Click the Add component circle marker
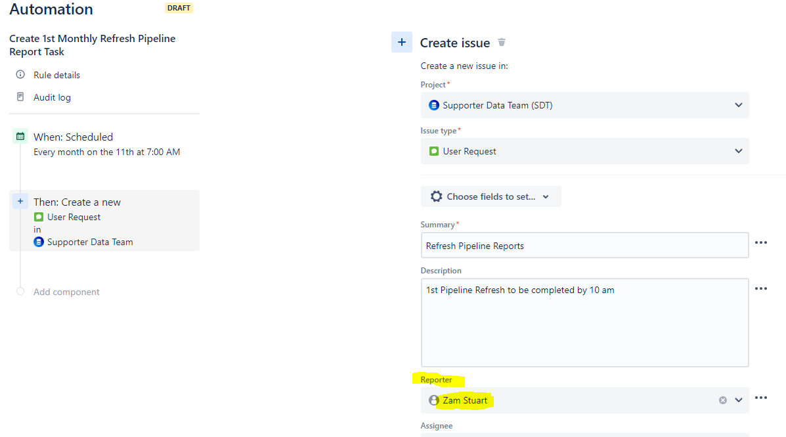Image resolution: width=786 pixels, height=437 pixels. [20, 292]
